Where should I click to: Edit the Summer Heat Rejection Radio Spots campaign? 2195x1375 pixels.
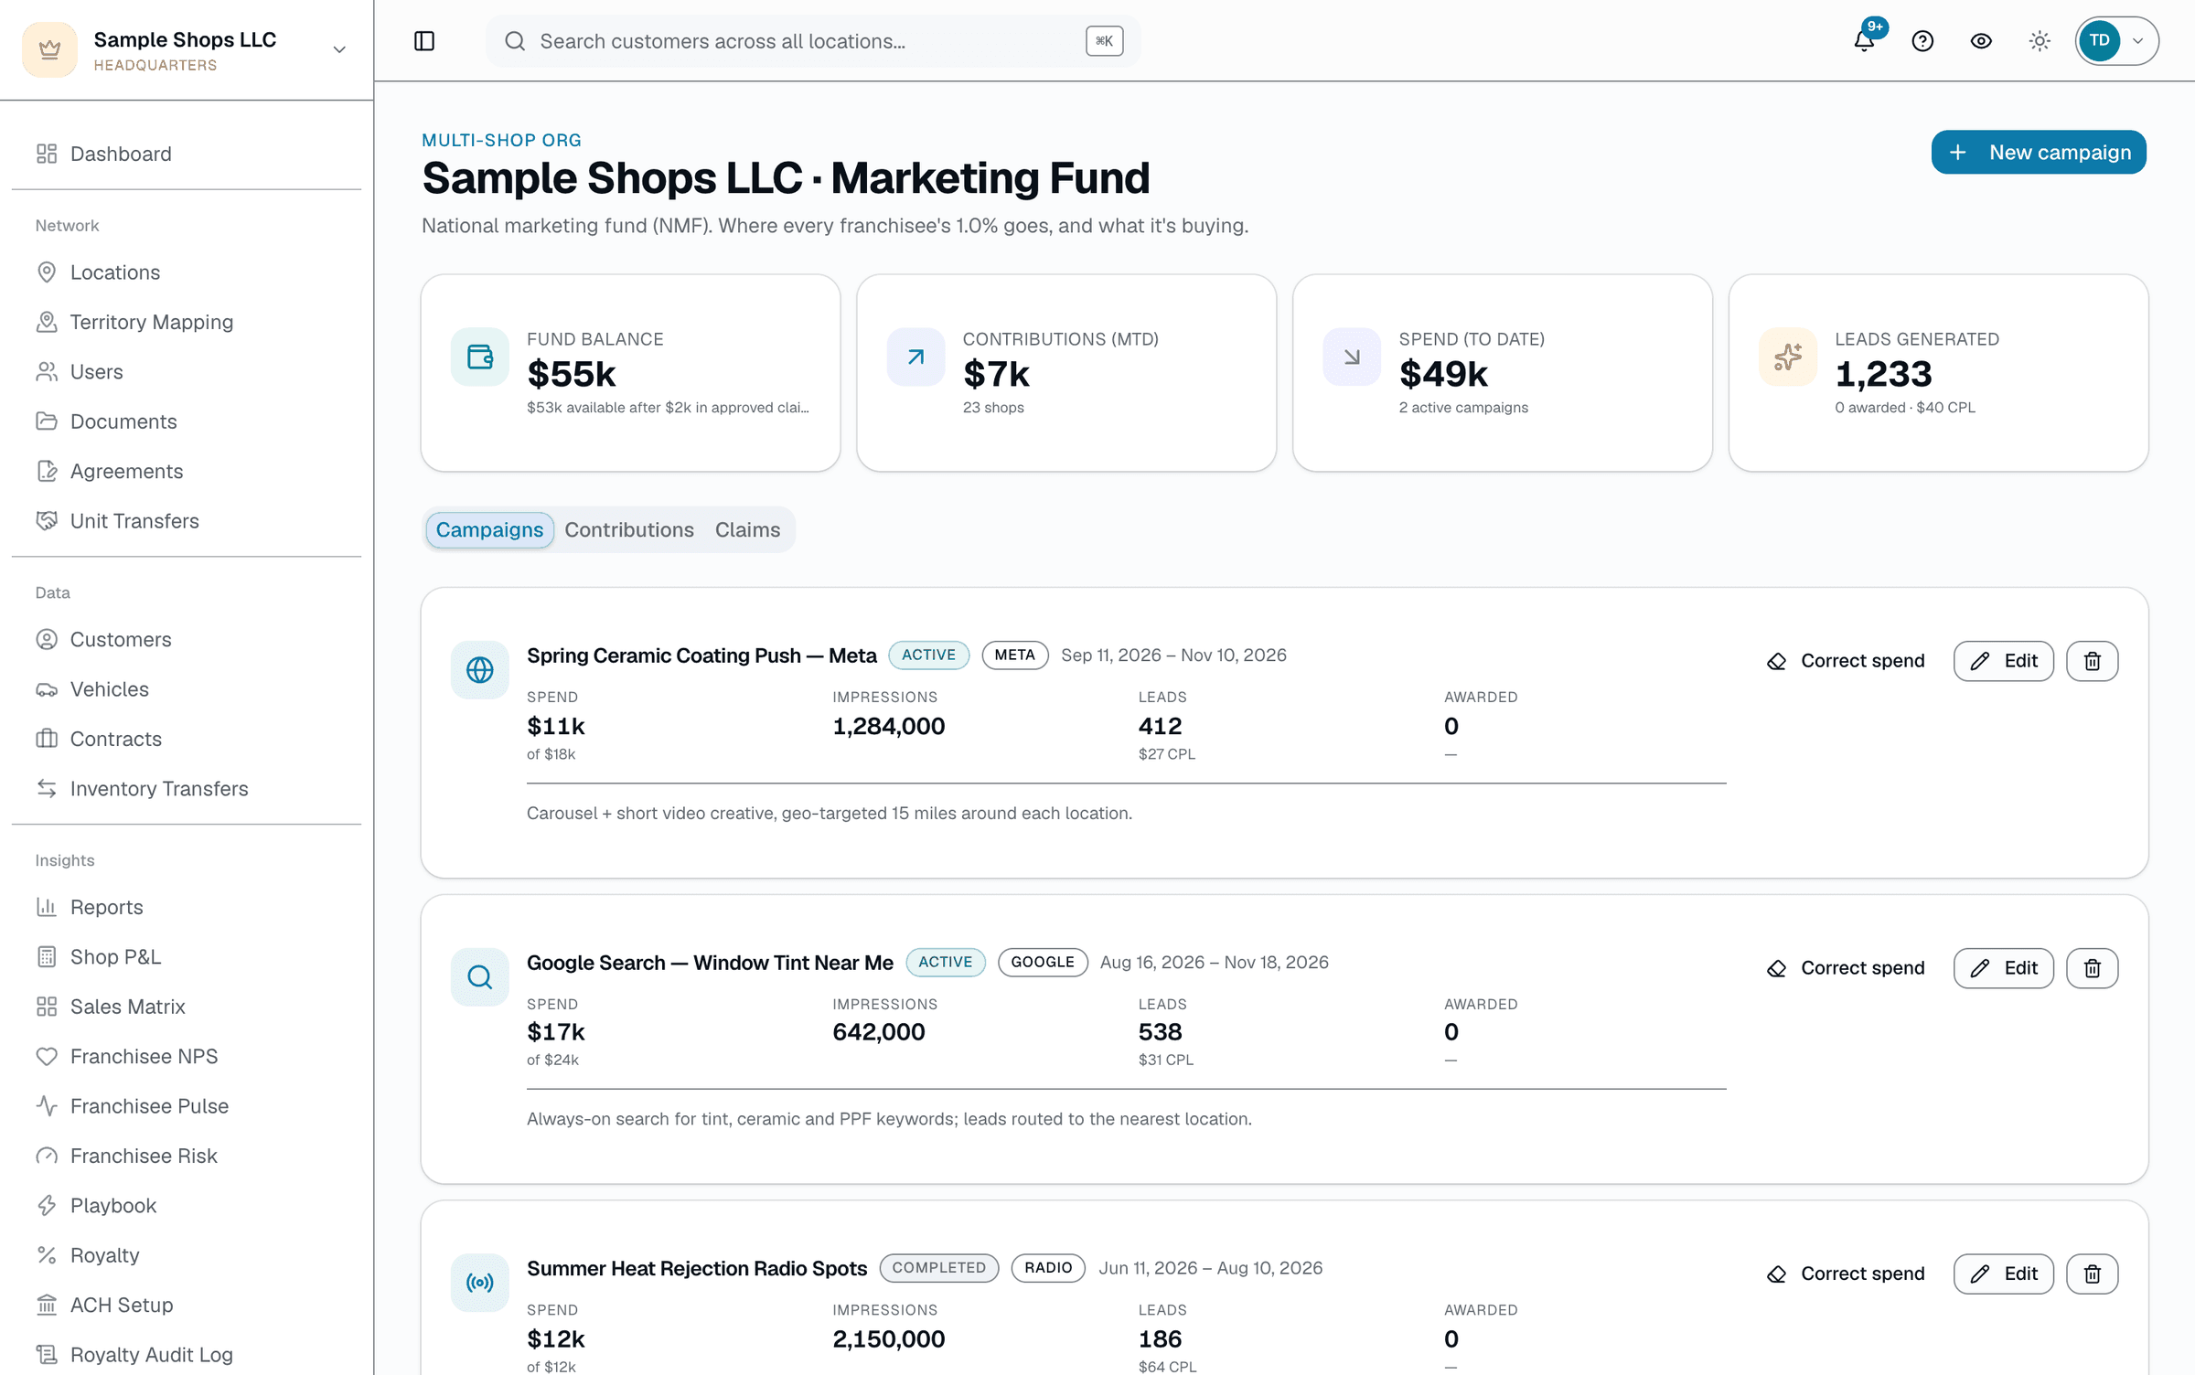pos(2003,1274)
